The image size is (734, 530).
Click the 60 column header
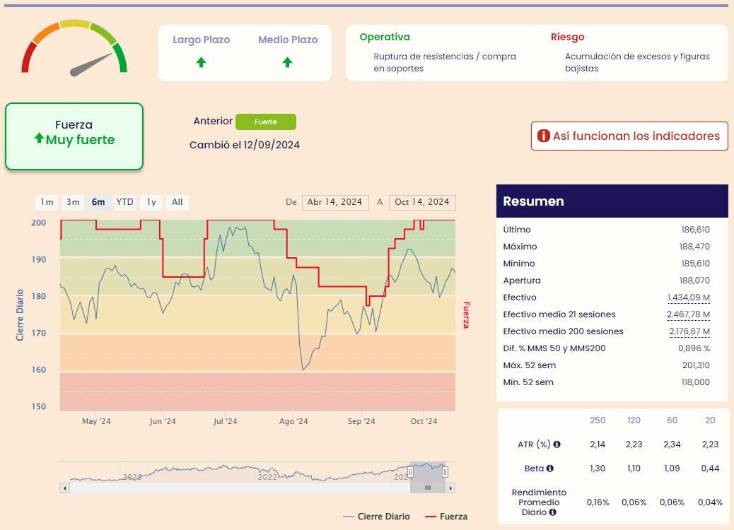672,420
